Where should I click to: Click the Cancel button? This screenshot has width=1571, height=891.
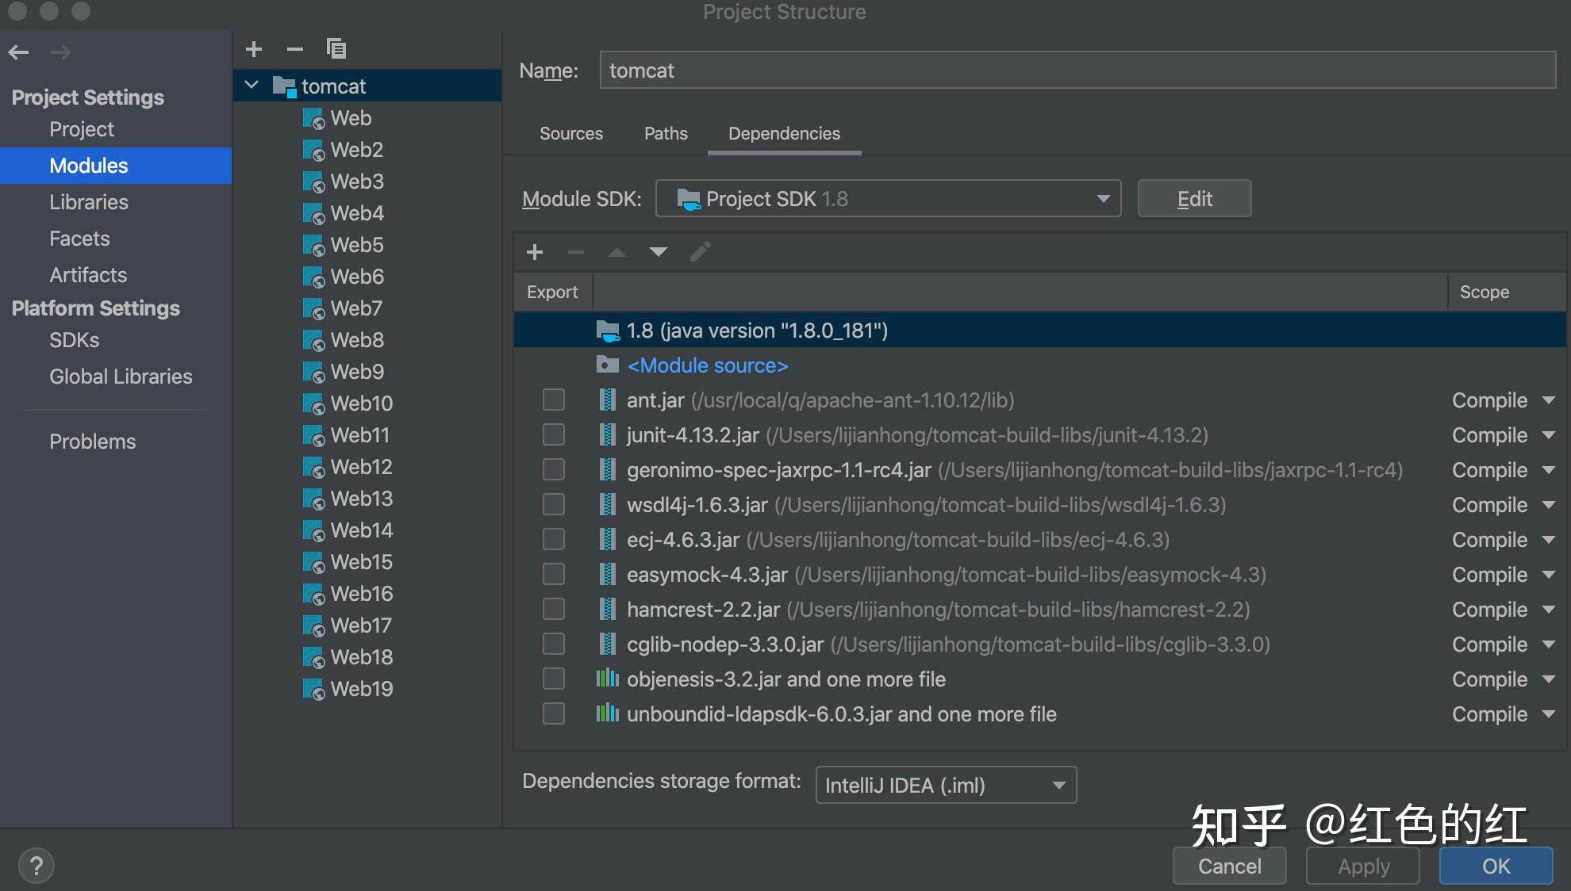coord(1229,866)
